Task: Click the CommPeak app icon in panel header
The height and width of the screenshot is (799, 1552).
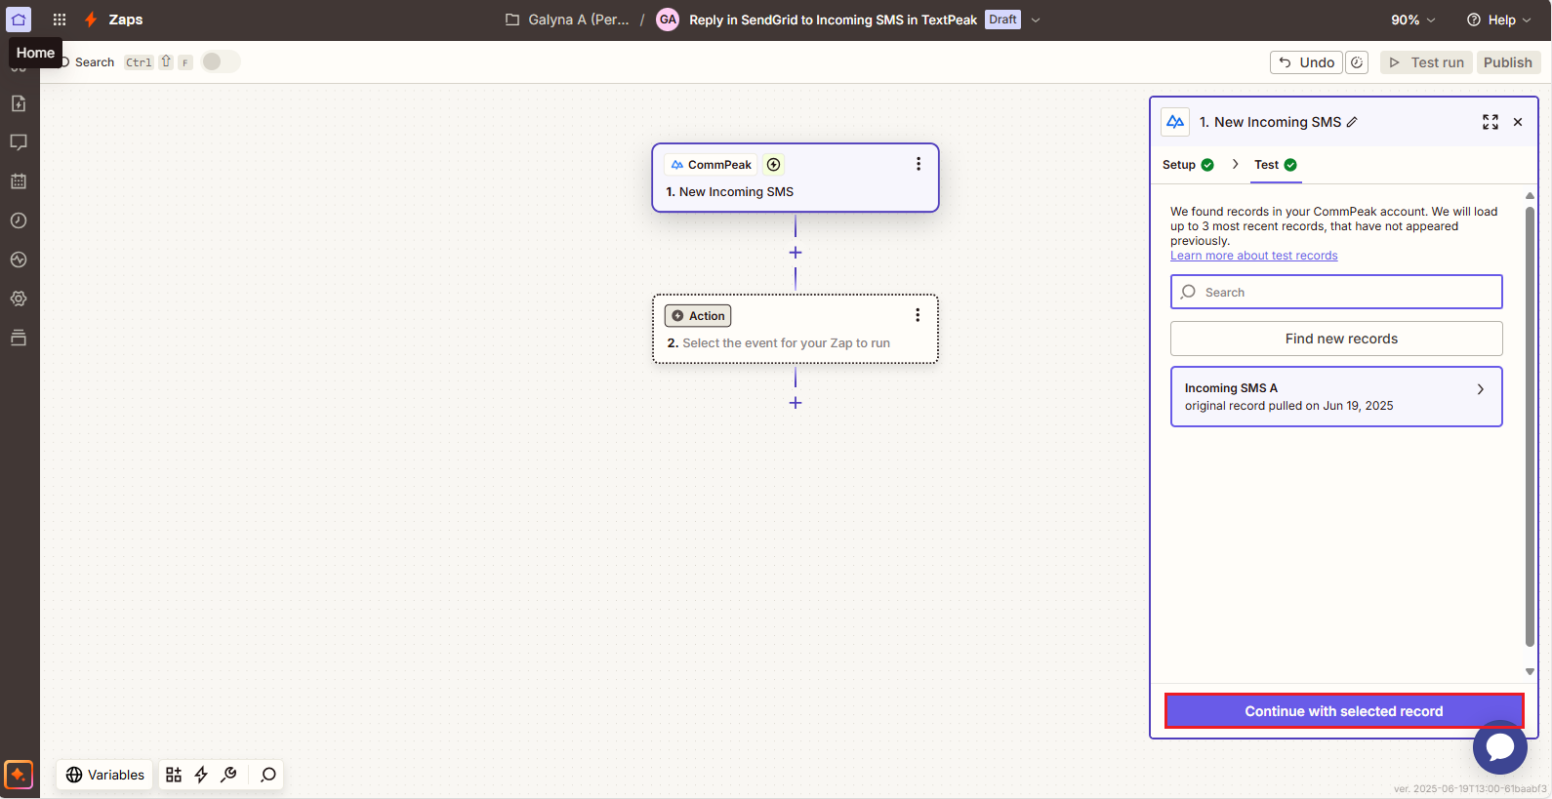Action: coord(1175,122)
